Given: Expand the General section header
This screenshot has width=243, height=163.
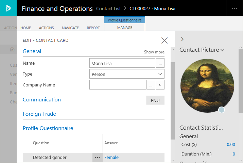Looking at the screenshot, I should [x=32, y=51].
